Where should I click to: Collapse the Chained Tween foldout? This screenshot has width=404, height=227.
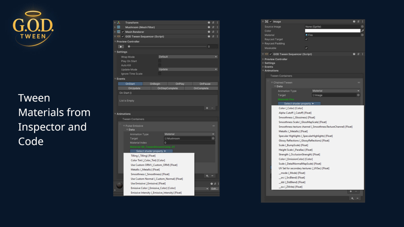click(x=272, y=82)
